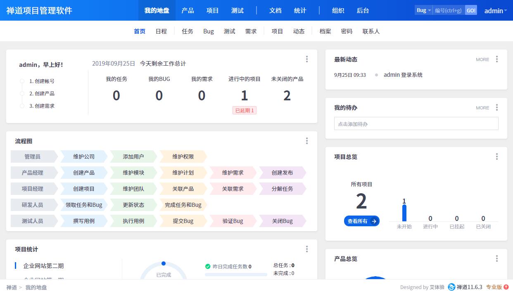Open the 项目统计 panel three-dot menu
Screen dimensions: 513x294
click(x=306, y=249)
